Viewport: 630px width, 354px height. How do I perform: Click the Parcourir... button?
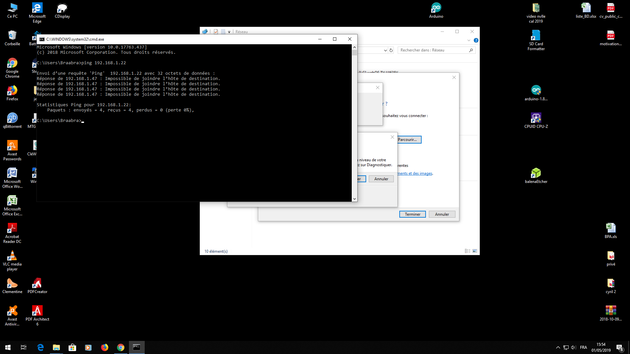409,140
